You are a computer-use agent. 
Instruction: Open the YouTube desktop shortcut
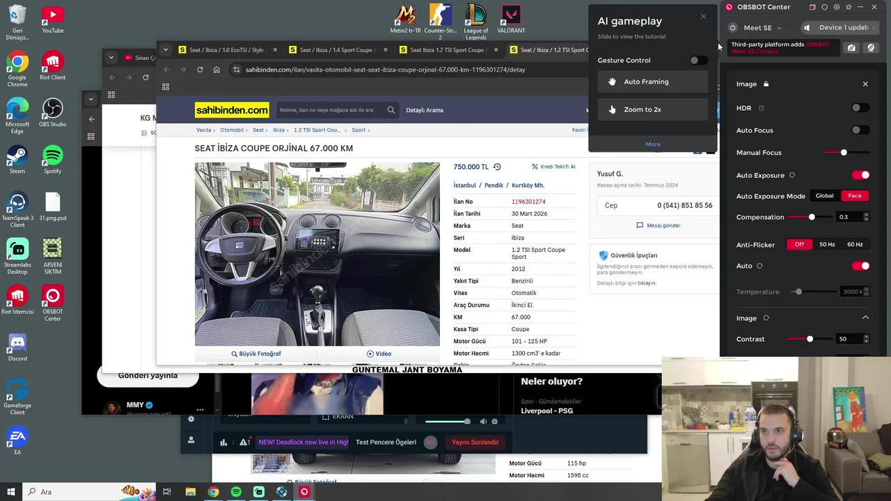click(53, 19)
